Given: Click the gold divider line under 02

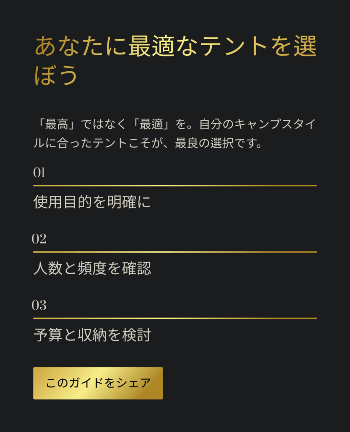Looking at the screenshot, I should click(175, 252).
